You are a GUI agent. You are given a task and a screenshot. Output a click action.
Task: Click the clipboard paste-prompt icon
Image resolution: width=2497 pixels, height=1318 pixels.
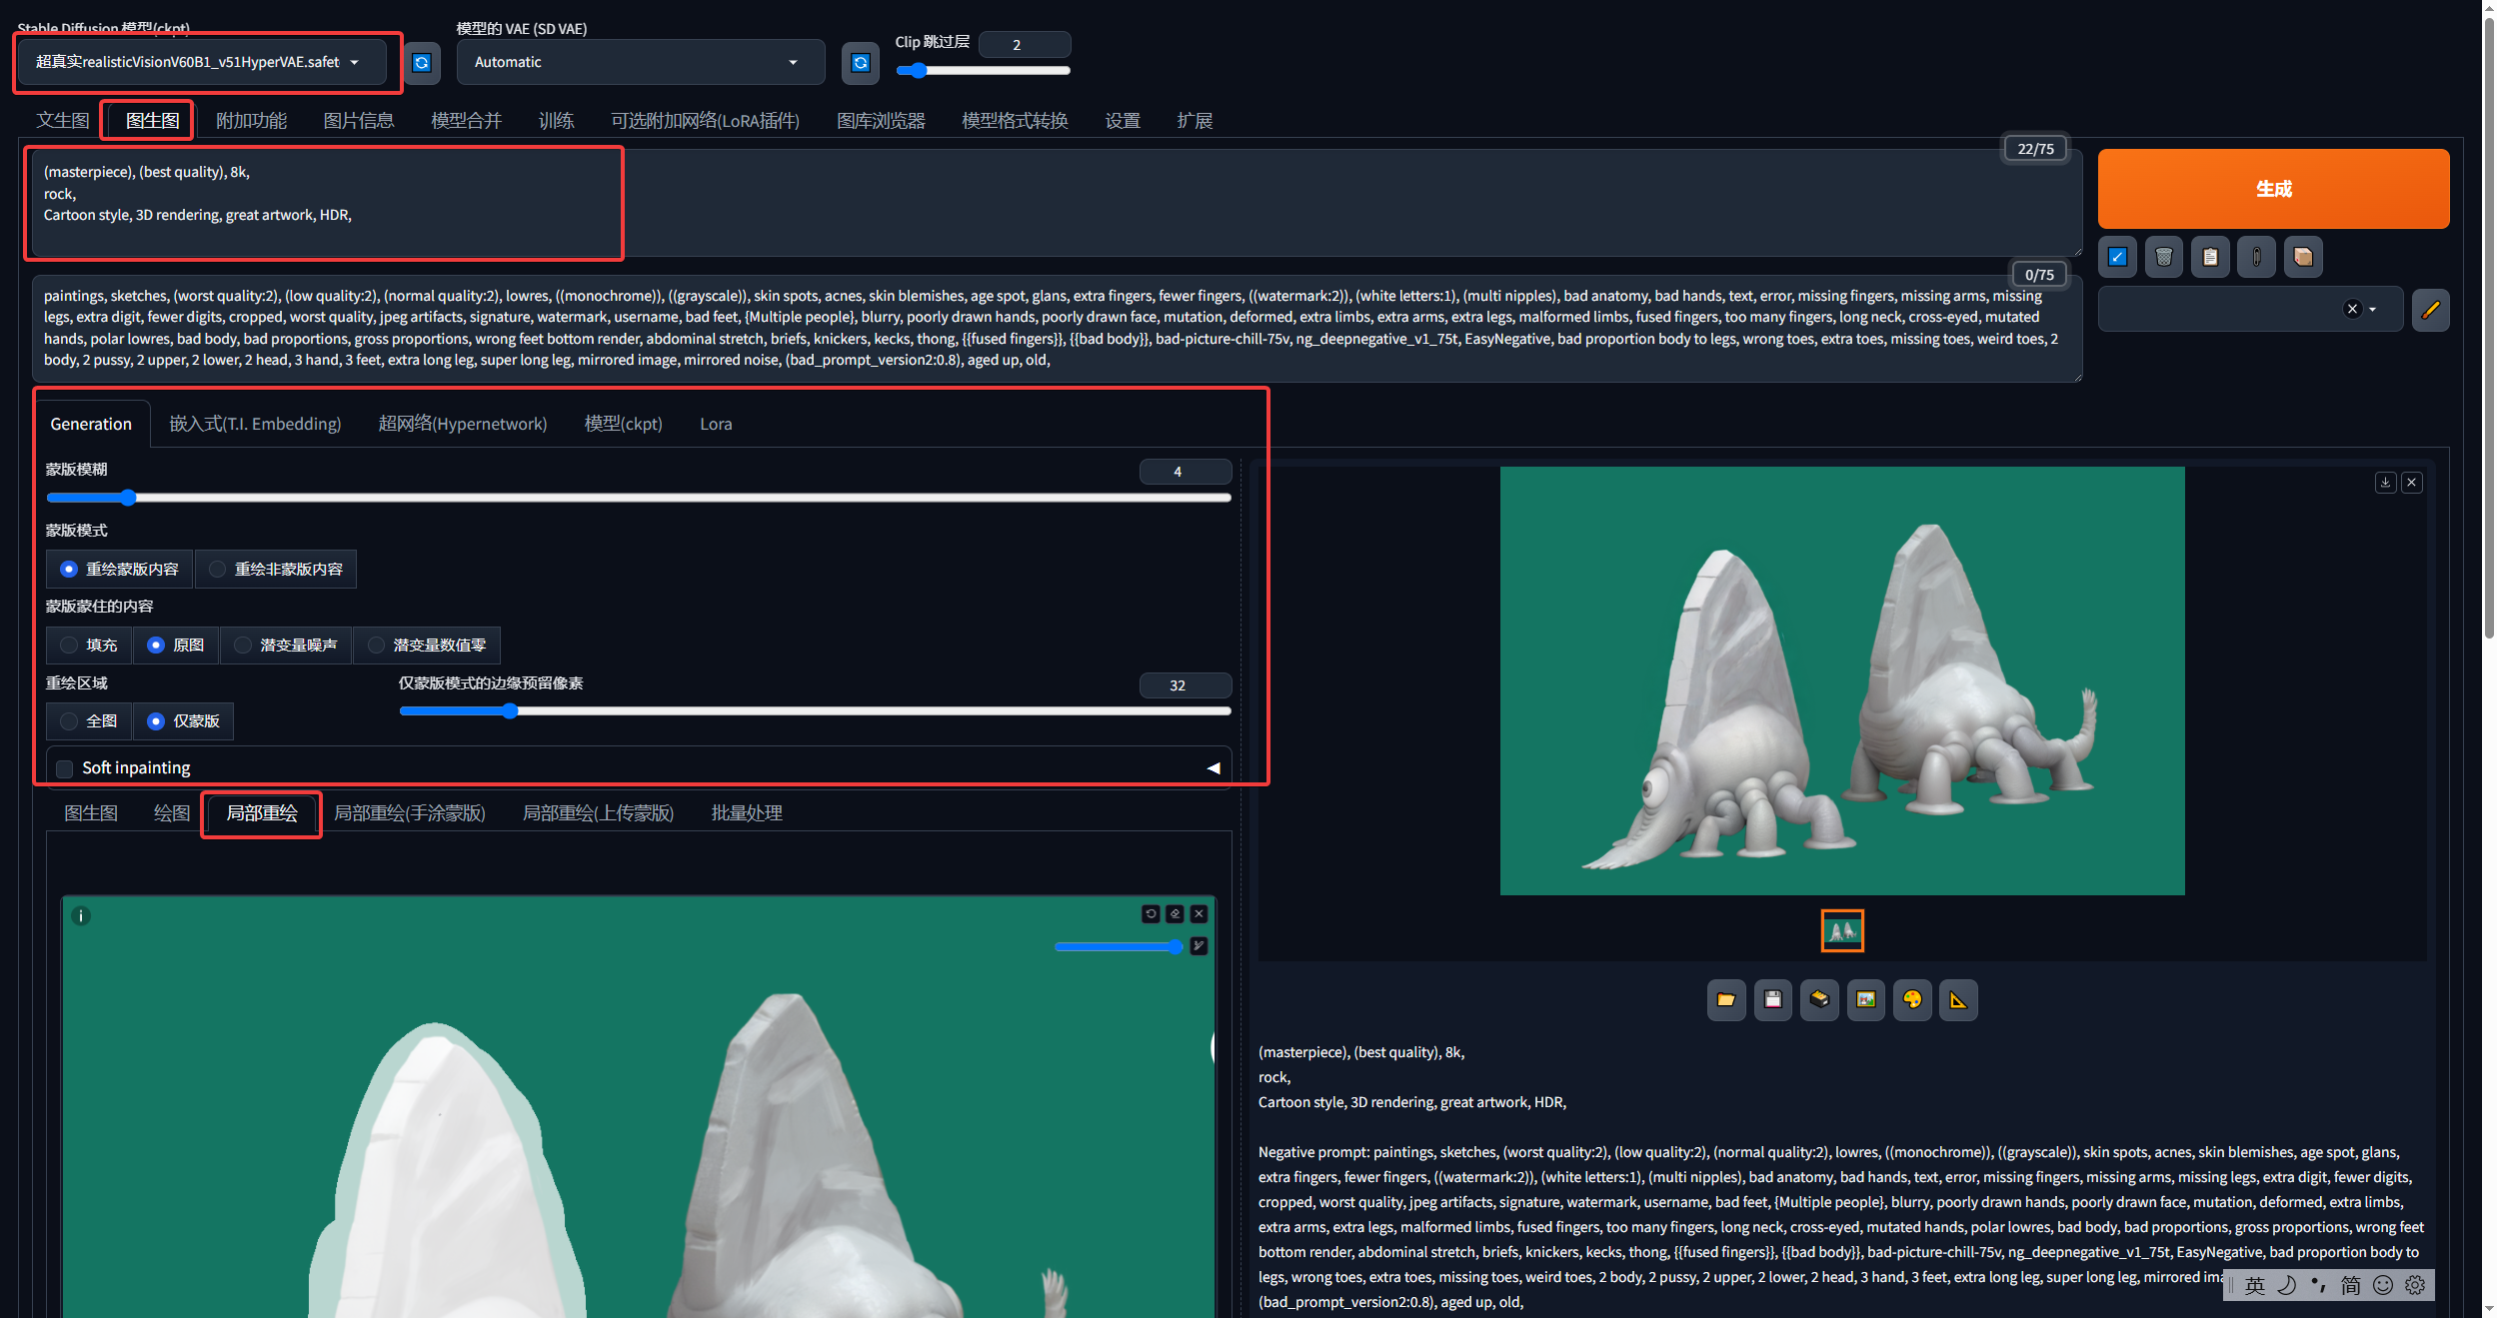[2210, 258]
